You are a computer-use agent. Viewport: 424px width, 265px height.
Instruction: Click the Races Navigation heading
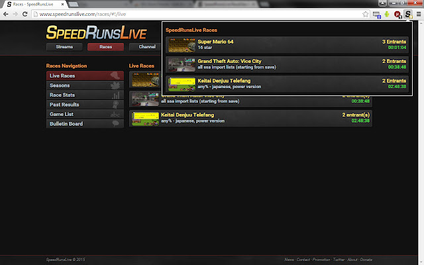tap(66, 66)
